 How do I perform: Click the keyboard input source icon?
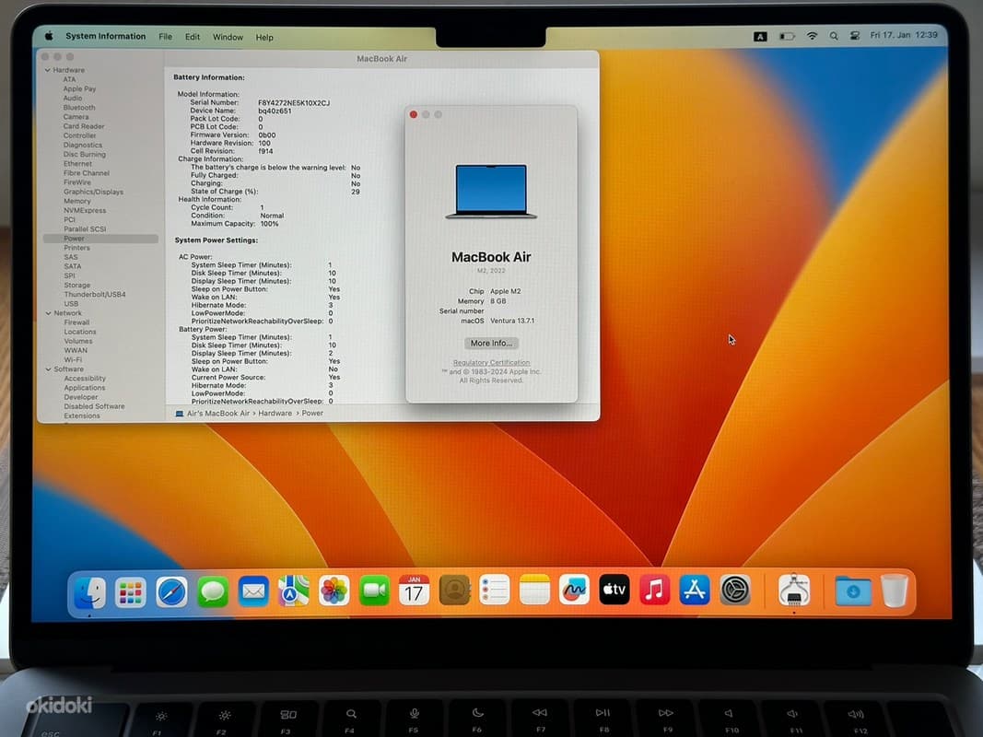click(x=760, y=36)
